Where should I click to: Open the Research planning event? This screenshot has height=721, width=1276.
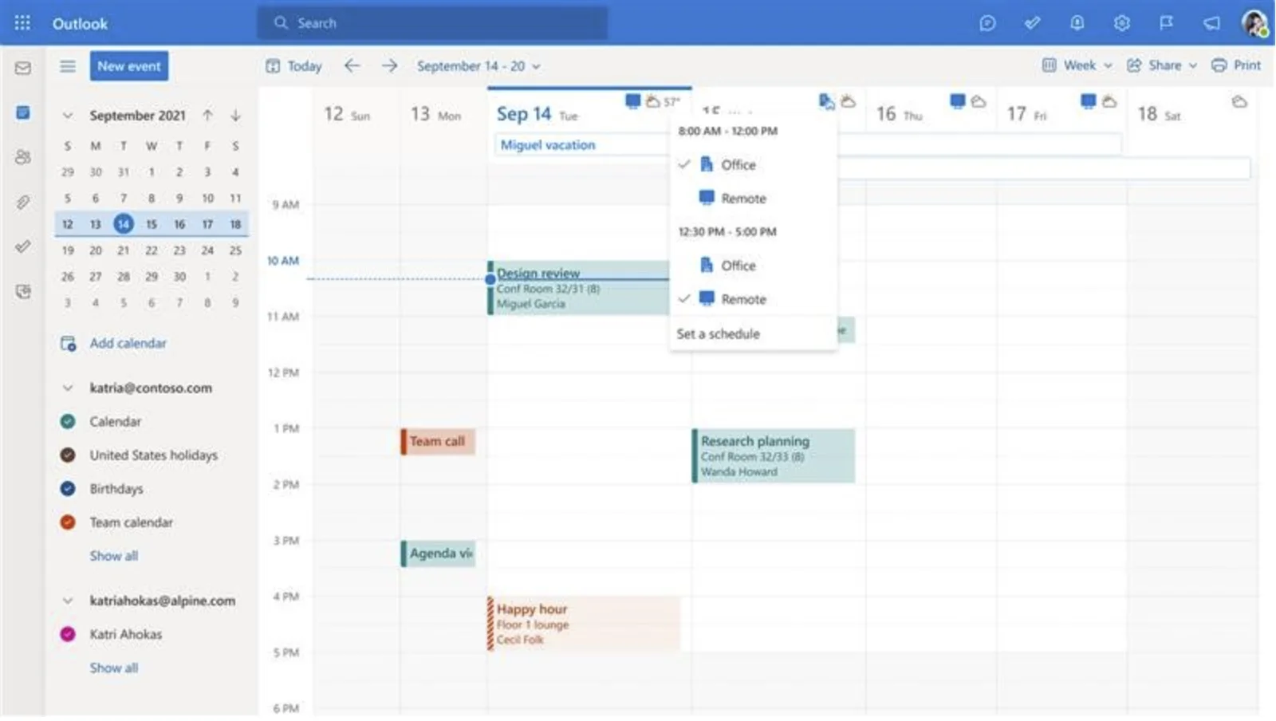(774, 455)
